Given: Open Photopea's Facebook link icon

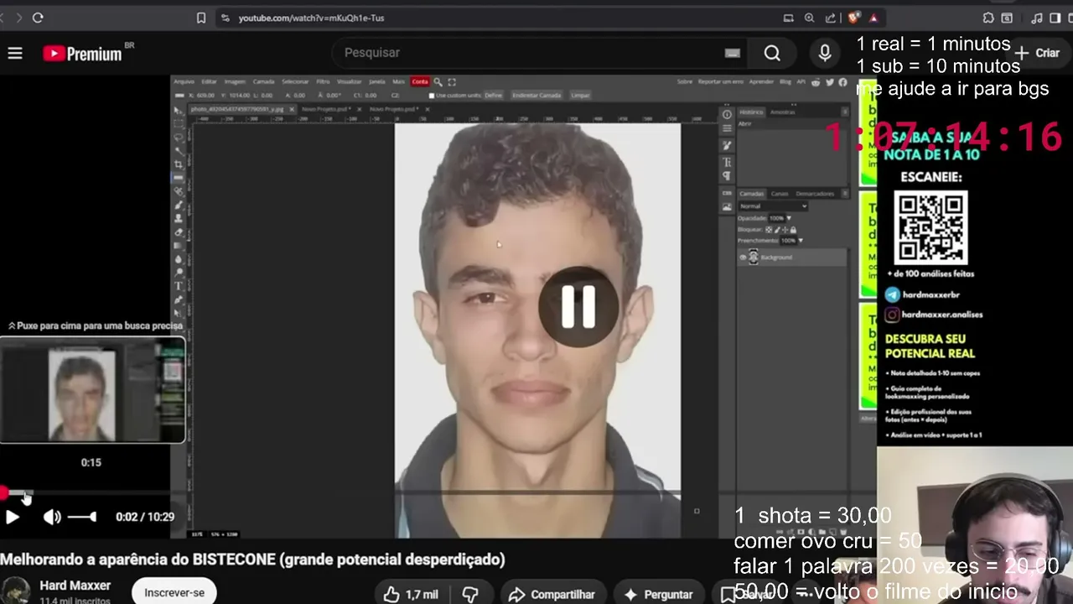Looking at the screenshot, I should [842, 81].
